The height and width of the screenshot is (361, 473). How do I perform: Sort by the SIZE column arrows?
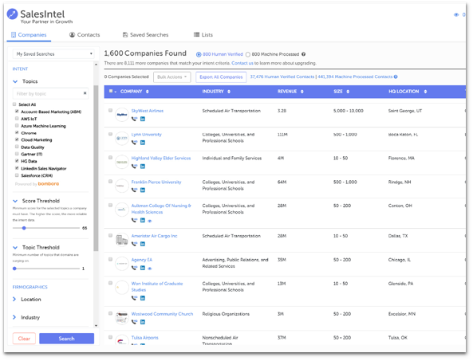coord(348,92)
